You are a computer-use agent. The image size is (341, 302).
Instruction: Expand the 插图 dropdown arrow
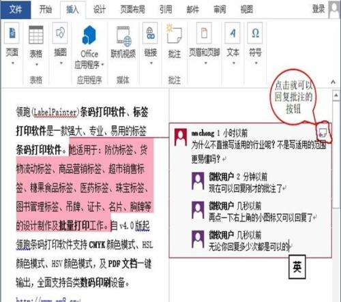tap(61, 63)
